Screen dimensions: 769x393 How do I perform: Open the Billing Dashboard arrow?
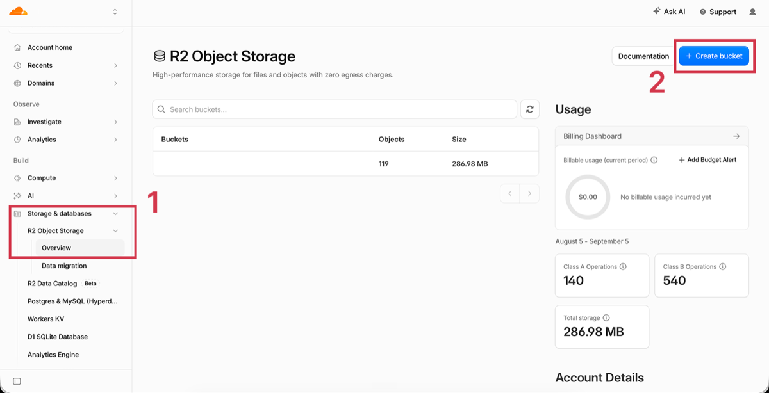736,136
